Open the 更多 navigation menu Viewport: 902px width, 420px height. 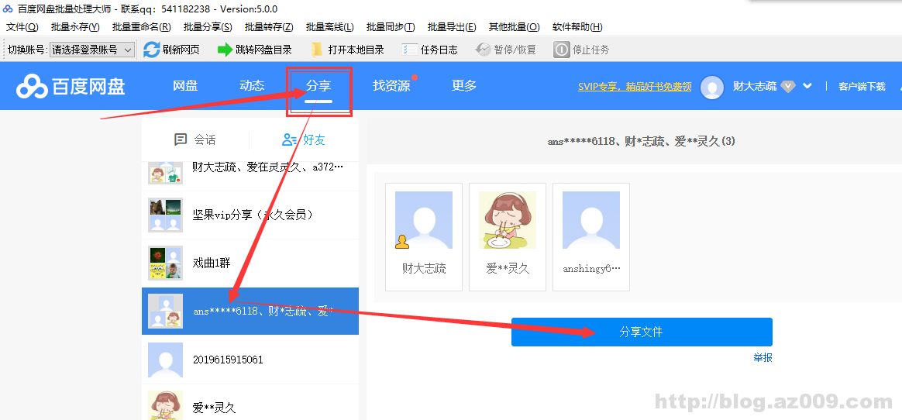[x=464, y=86]
